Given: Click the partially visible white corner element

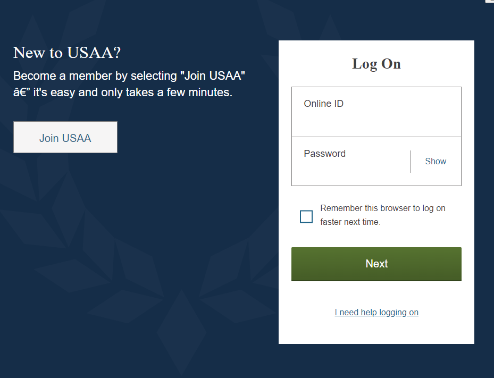Looking at the screenshot, I should 490,1.
